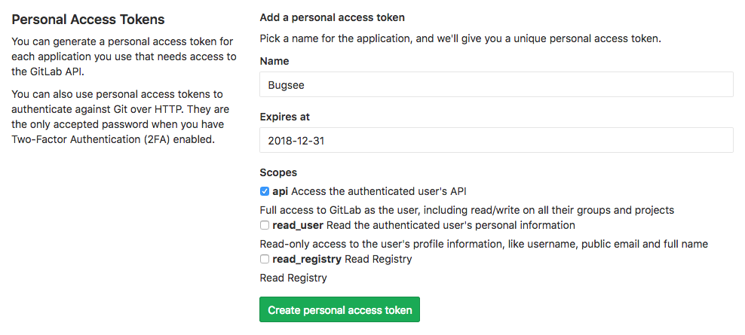Focus the Name field containing Bugsee
The width and height of the screenshot is (745, 335).
496,84
